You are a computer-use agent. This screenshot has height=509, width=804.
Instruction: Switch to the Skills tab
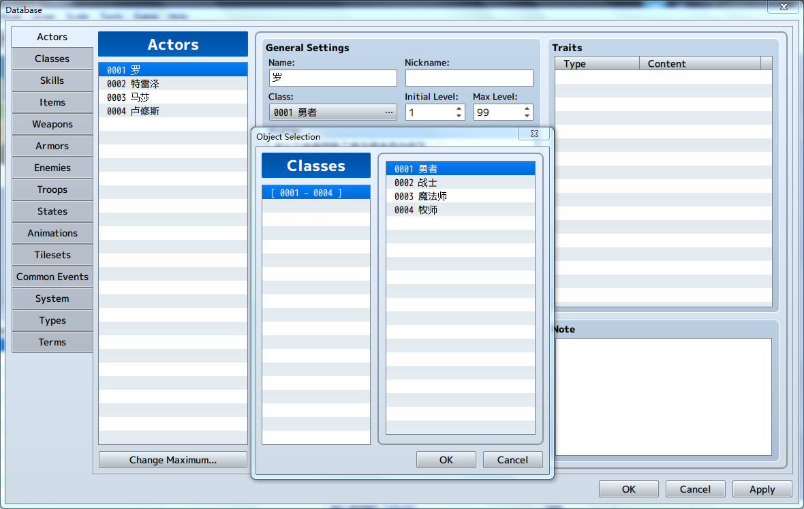click(x=52, y=80)
